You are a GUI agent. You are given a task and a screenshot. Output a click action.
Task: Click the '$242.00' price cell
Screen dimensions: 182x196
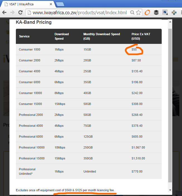137,93
